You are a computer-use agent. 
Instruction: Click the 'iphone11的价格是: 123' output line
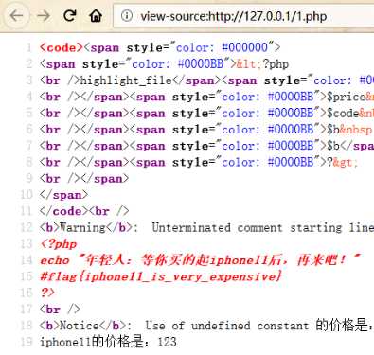(108, 342)
